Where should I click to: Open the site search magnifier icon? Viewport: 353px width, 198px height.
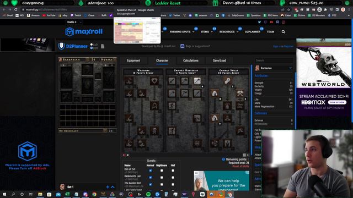pyautogui.click(x=283, y=32)
